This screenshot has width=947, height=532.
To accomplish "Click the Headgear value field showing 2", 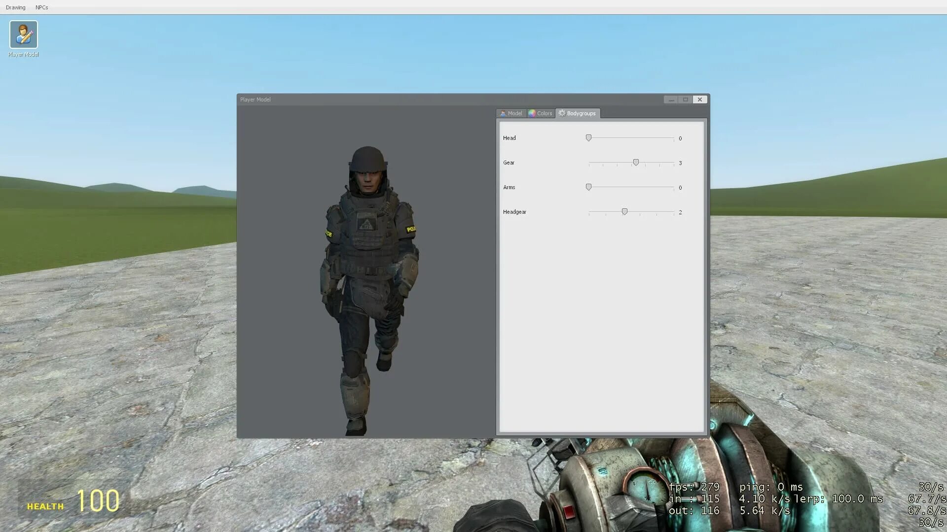I will pyautogui.click(x=680, y=212).
